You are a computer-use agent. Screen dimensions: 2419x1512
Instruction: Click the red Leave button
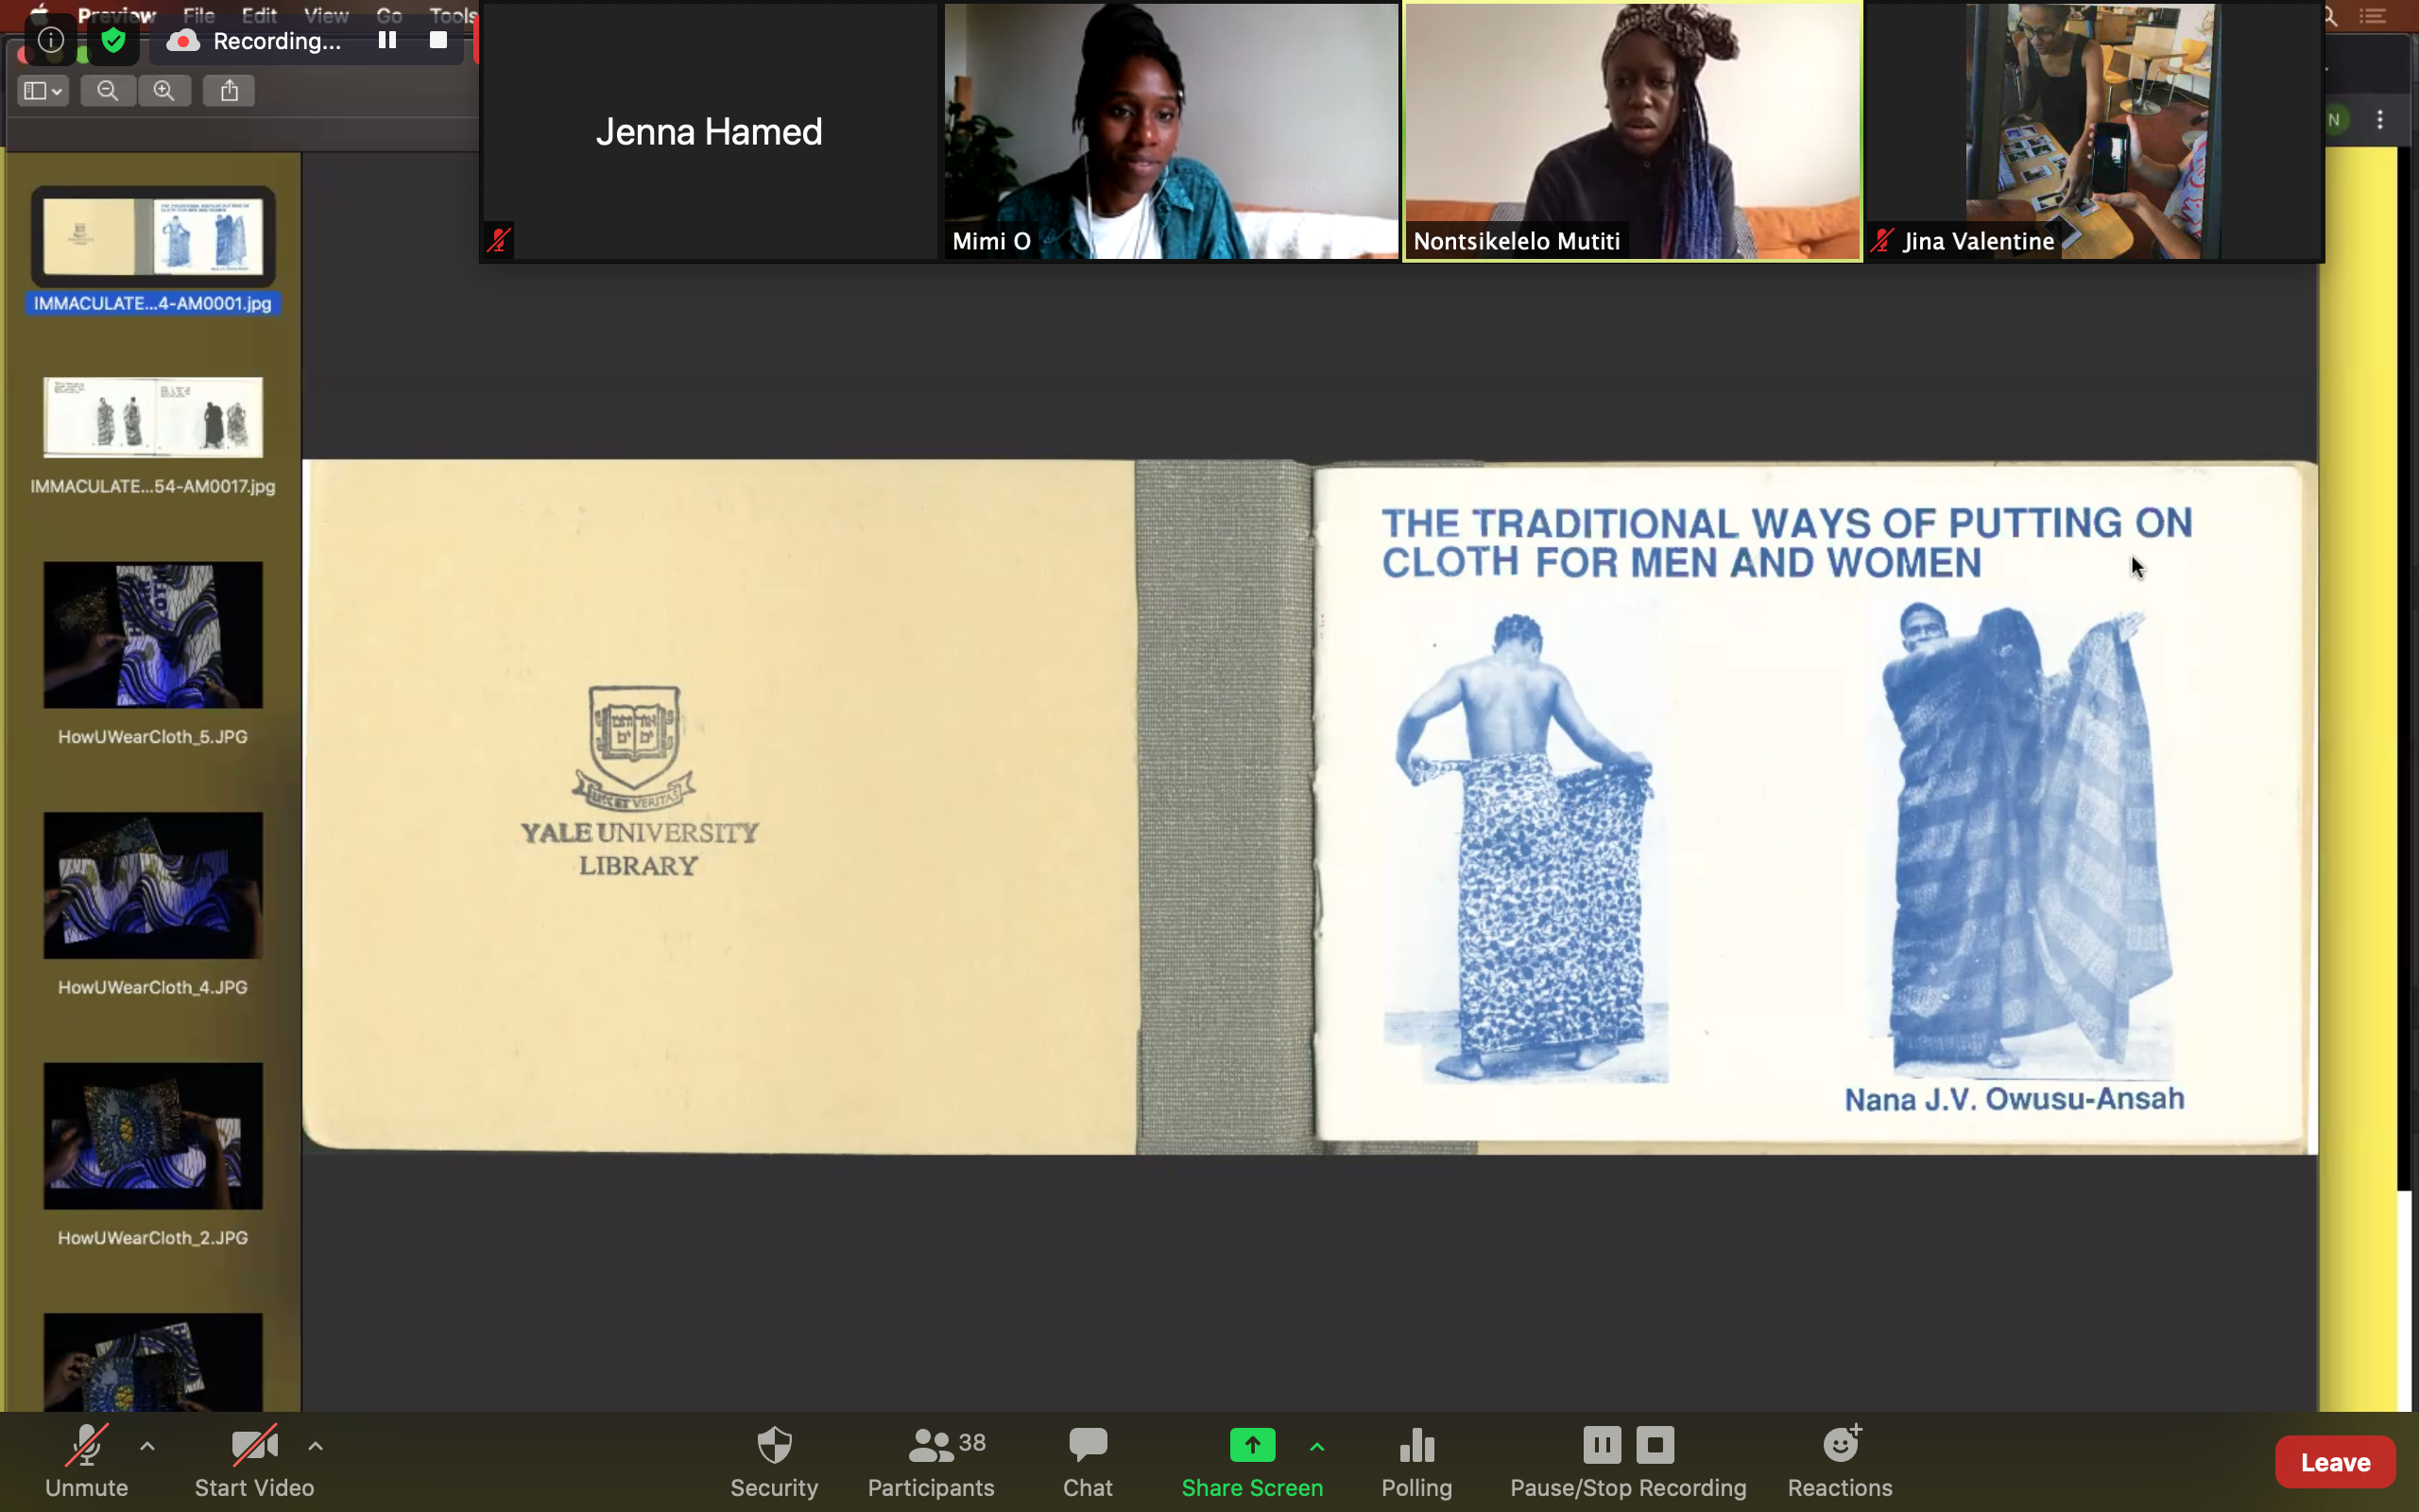point(2334,1462)
